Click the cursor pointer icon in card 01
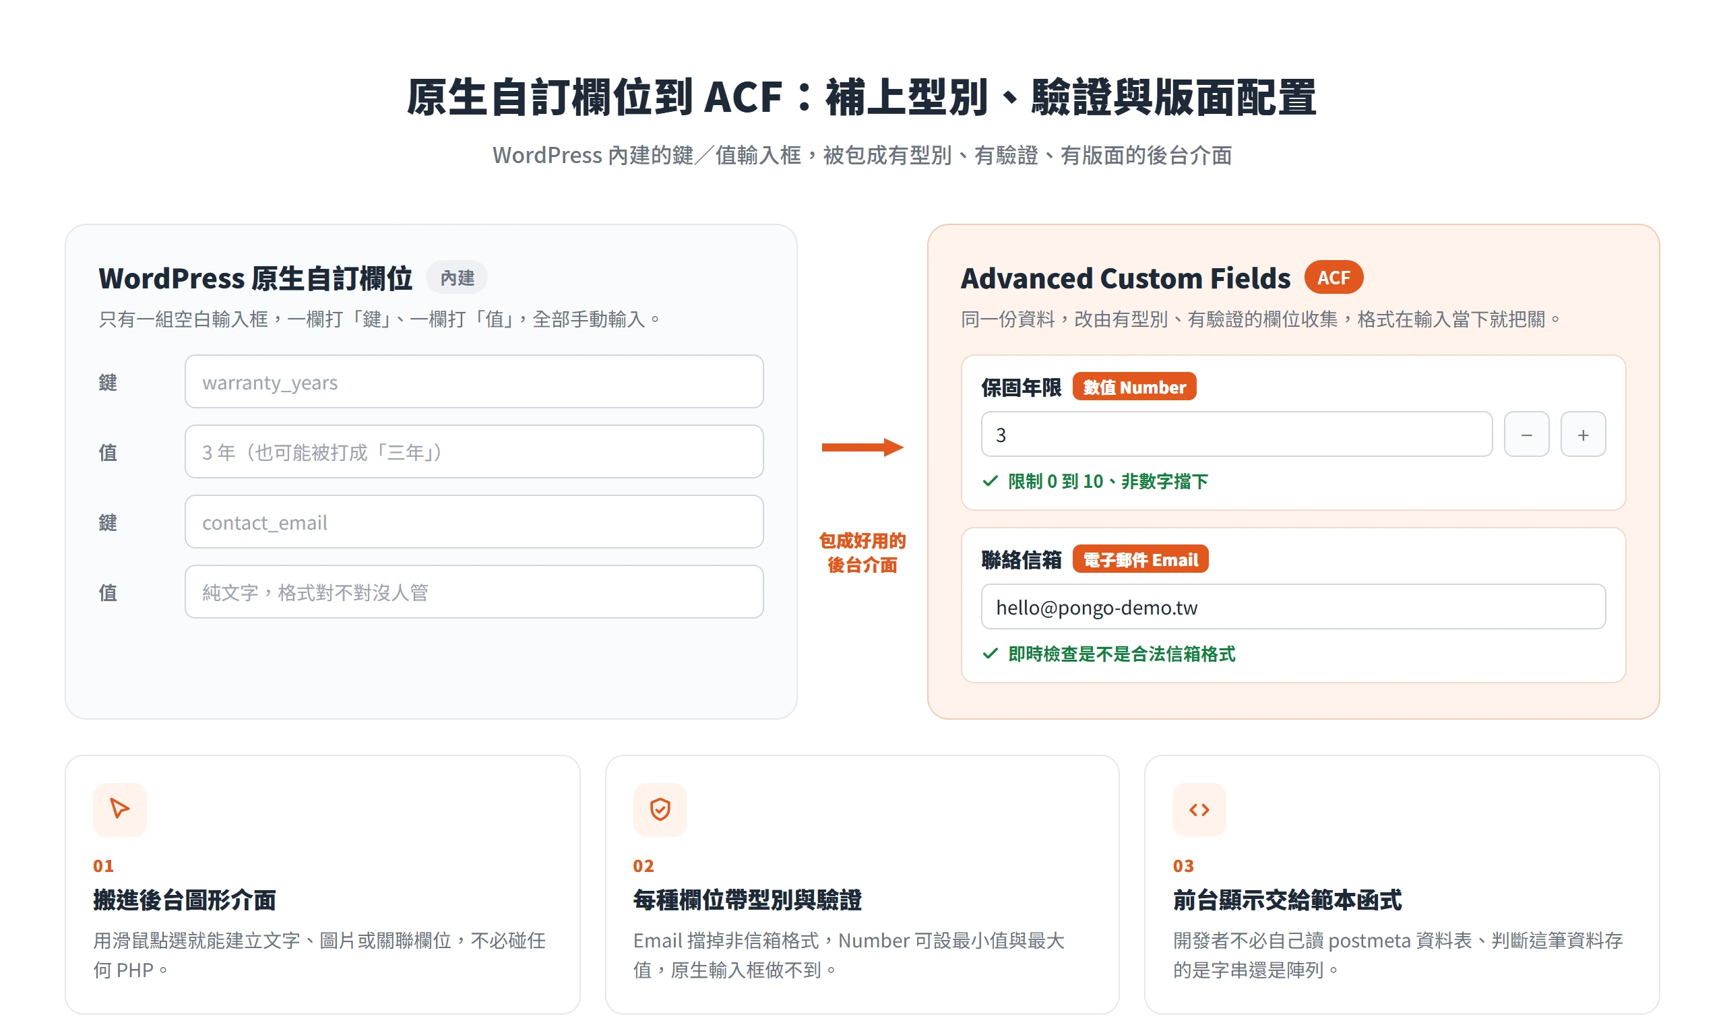This screenshot has width=1725, height=1031. [119, 809]
